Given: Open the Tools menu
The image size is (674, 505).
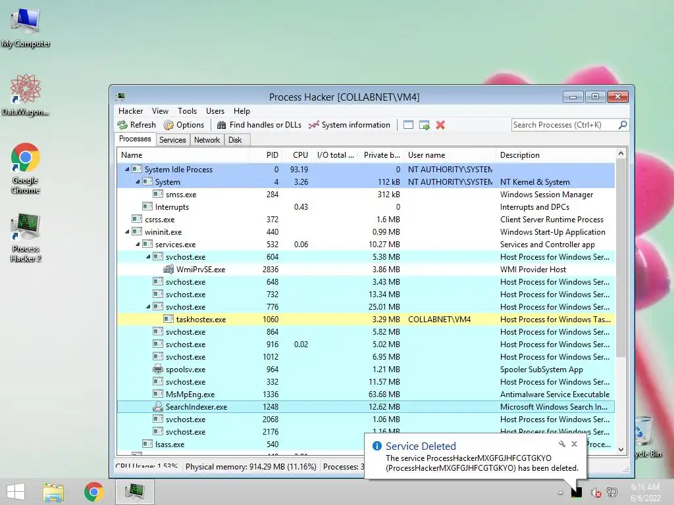Looking at the screenshot, I should pyautogui.click(x=188, y=111).
